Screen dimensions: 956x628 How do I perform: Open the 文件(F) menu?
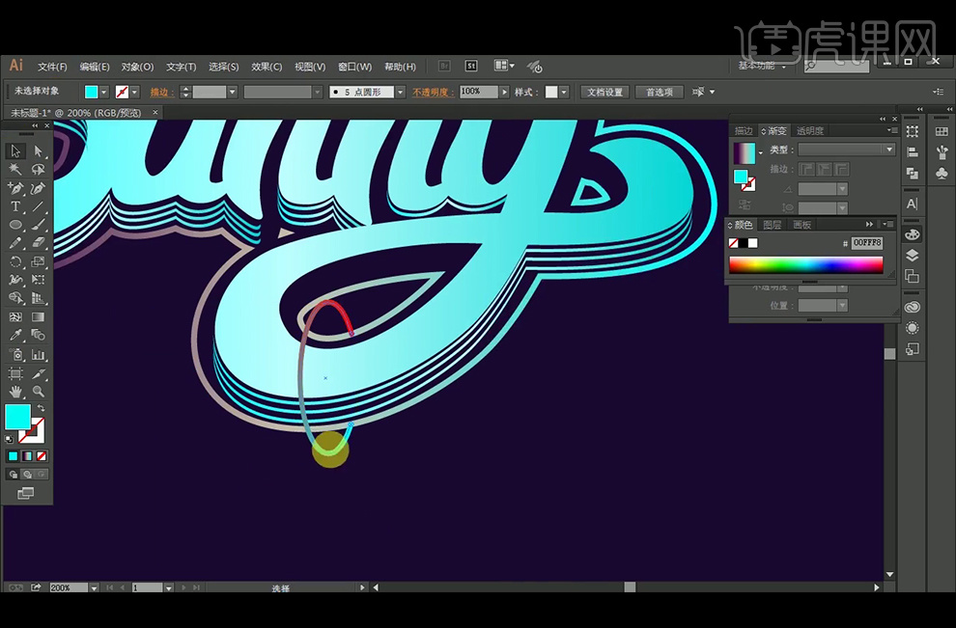click(52, 67)
